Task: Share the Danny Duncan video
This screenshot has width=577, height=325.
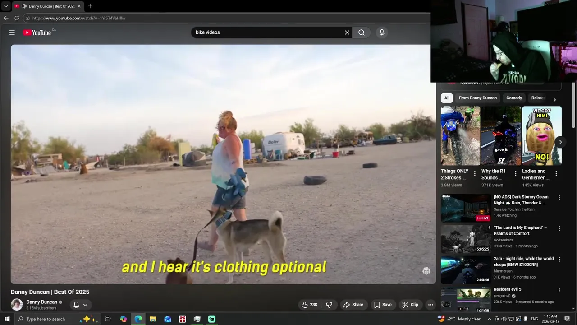Action: (x=353, y=305)
